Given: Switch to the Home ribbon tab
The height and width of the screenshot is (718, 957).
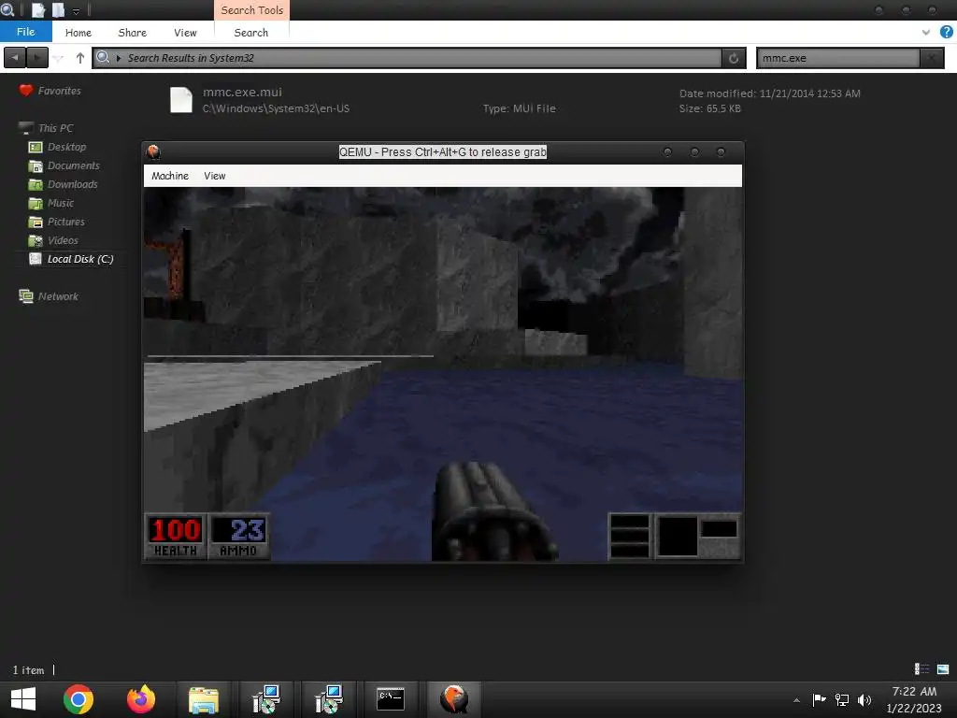Looking at the screenshot, I should point(79,33).
